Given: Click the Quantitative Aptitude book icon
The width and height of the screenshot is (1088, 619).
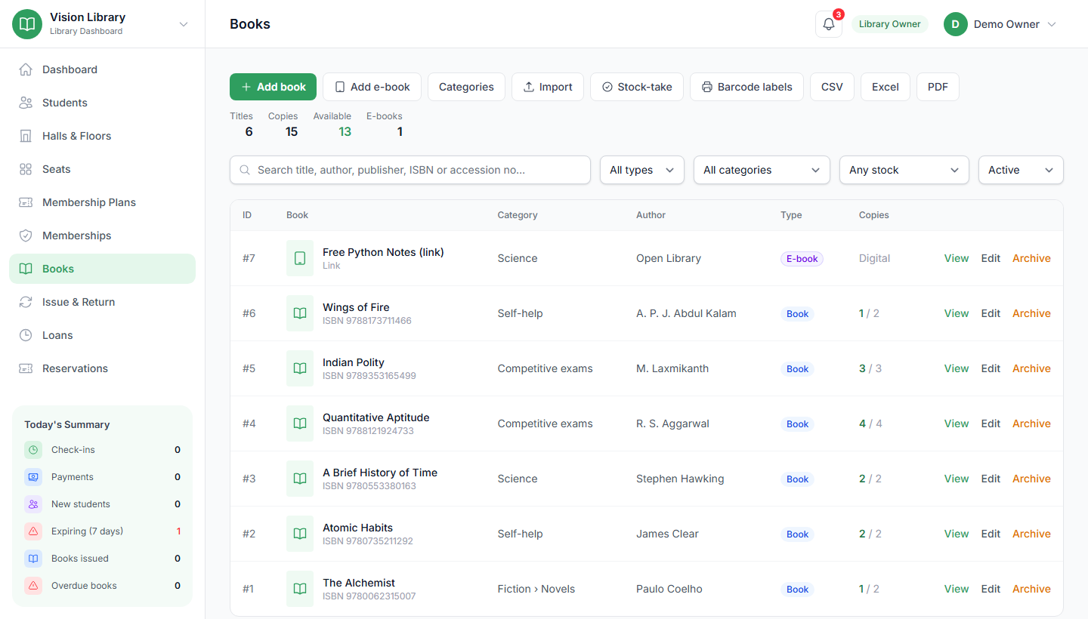Looking at the screenshot, I should (300, 423).
